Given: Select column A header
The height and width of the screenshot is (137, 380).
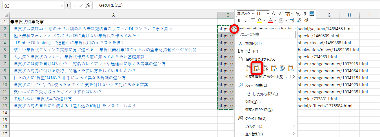Looking at the screenshot, I should (x=114, y=15).
